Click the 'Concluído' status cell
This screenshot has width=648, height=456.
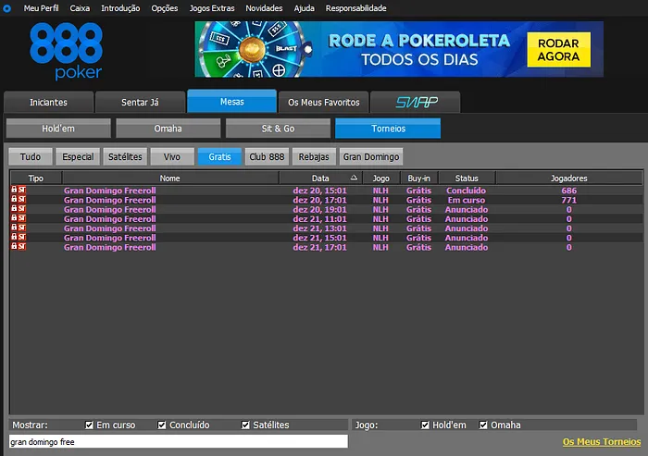tap(467, 191)
